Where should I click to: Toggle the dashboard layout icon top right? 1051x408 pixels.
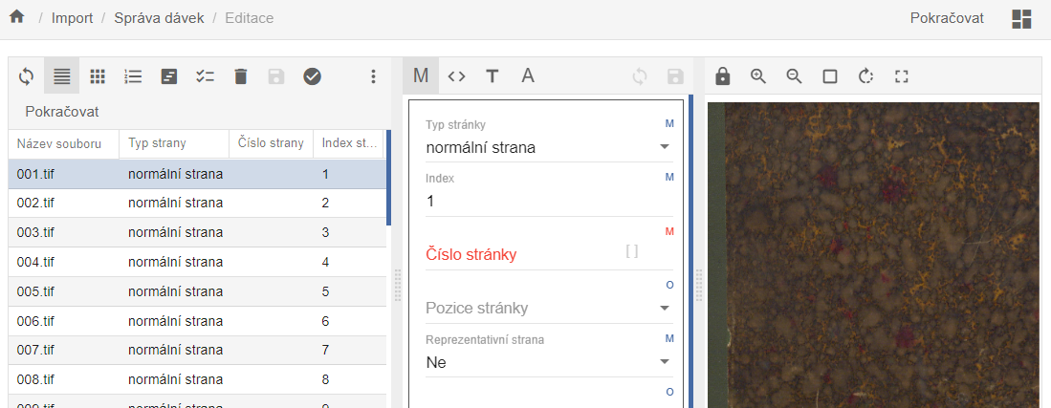click(x=1021, y=19)
